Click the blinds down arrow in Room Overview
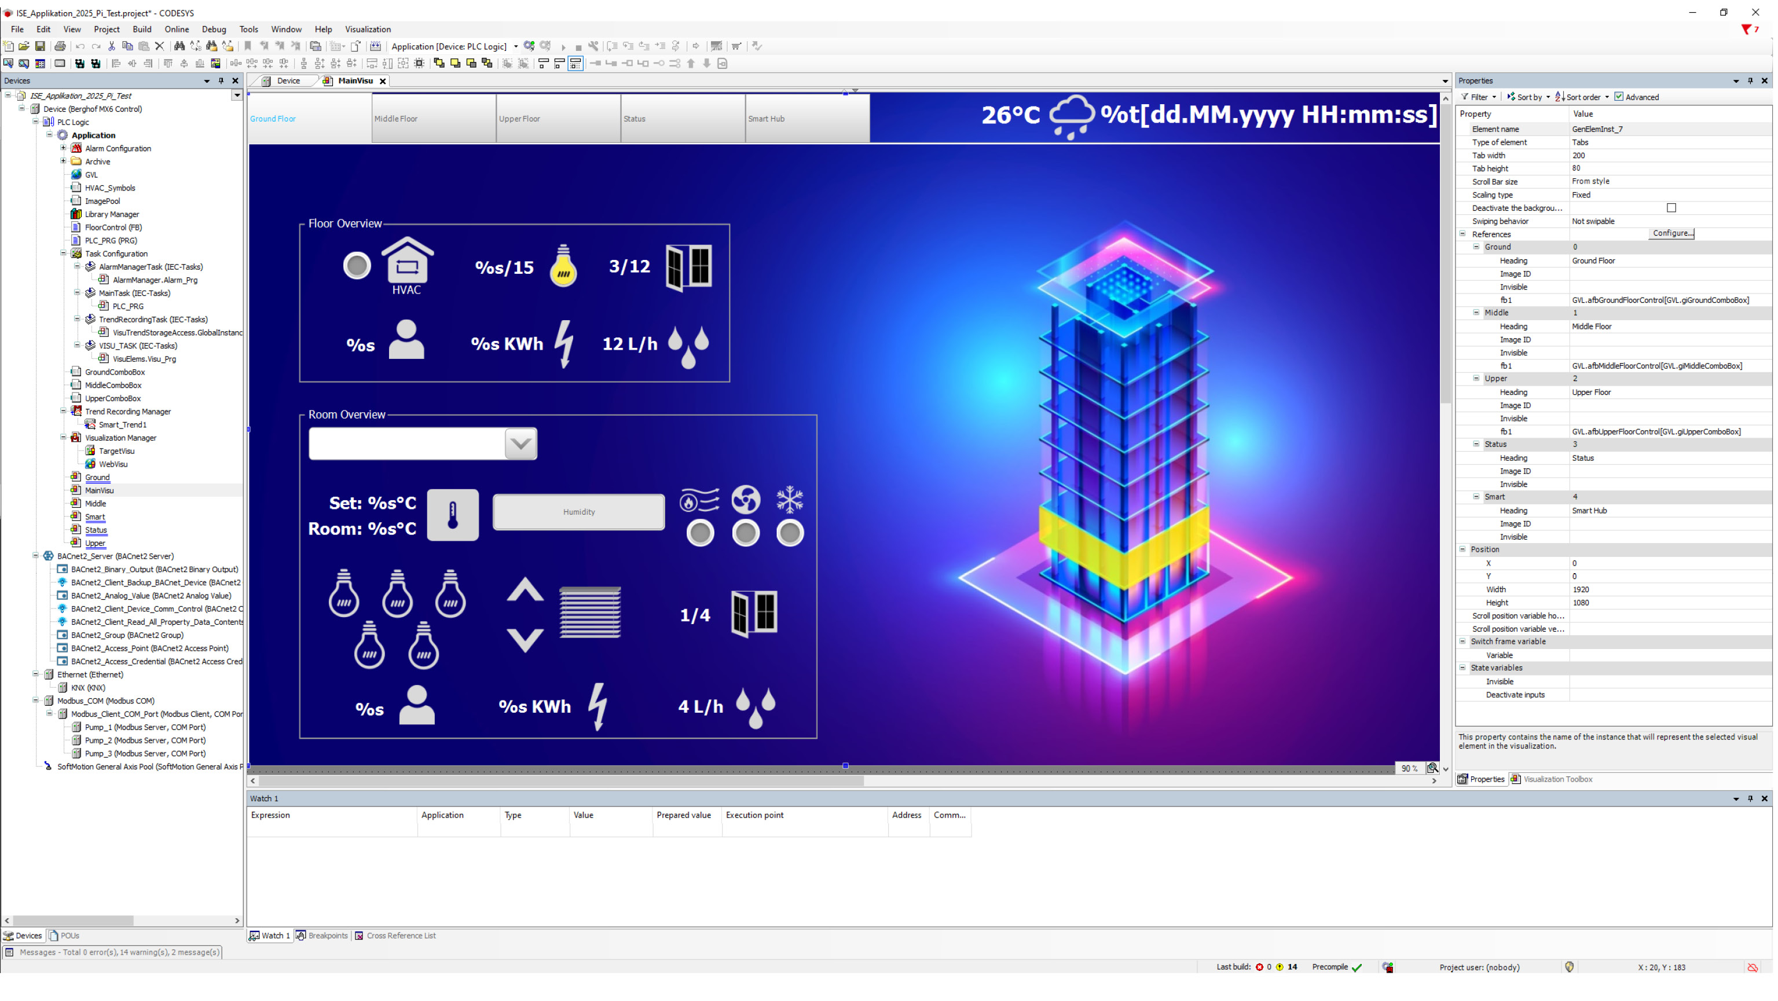This screenshot has width=1778, height=1001. coord(525,641)
